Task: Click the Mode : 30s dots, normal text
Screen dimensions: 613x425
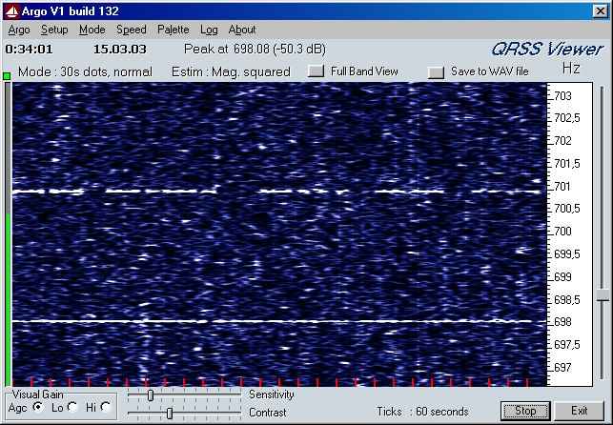Action: pos(85,72)
